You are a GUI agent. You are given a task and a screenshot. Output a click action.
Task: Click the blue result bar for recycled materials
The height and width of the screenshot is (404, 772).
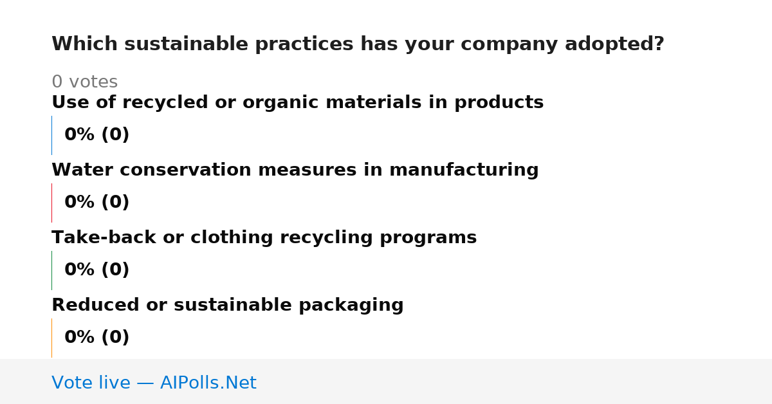click(51, 135)
